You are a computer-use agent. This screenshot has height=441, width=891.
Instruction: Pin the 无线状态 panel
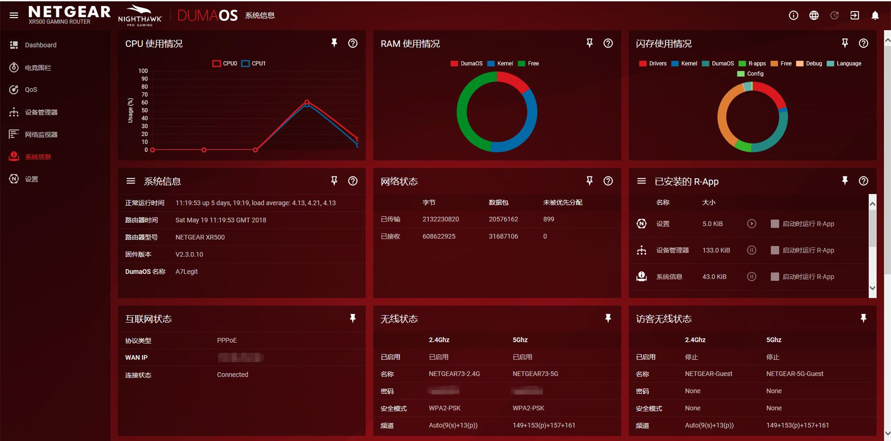click(608, 318)
